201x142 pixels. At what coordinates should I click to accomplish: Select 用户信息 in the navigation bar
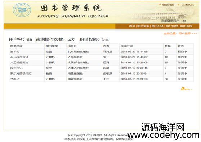point(172,26)
